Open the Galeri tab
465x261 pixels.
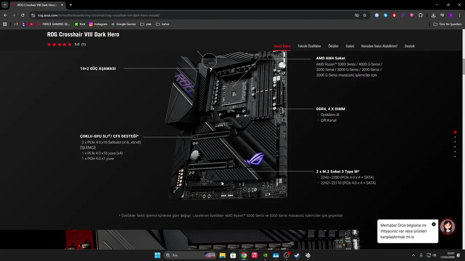[350, 46]
